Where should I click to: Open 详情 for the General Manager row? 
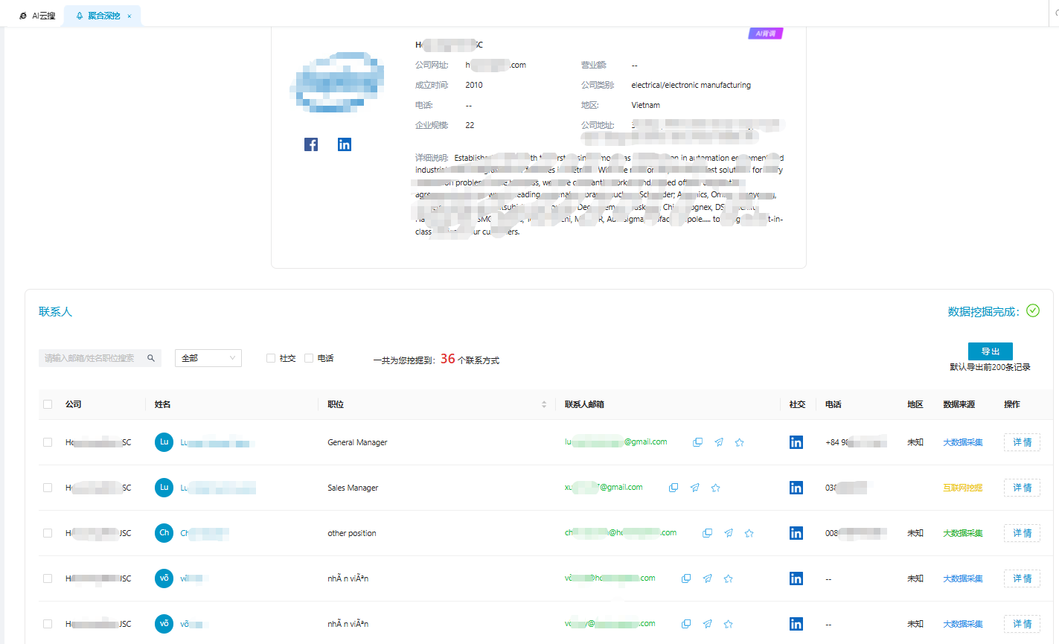coord(1022,442)
